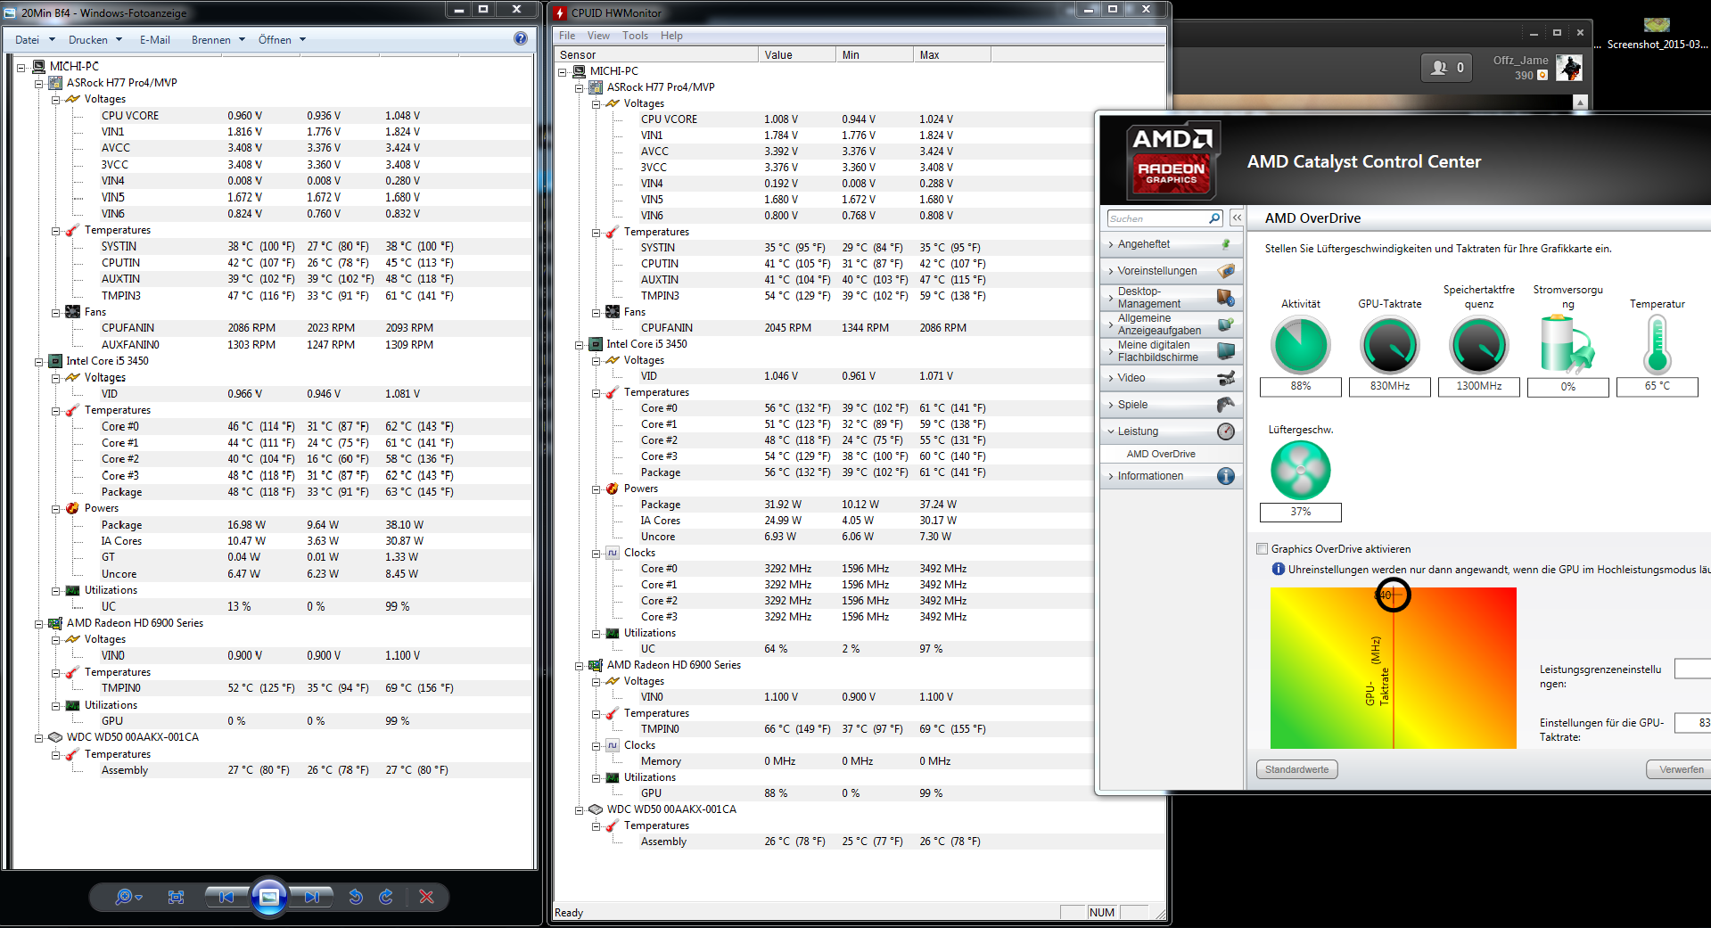Collapse the Intel Core i5 3450 node in HWMonitor
This screenshot has height=928, width=1711.
(580, 344)
